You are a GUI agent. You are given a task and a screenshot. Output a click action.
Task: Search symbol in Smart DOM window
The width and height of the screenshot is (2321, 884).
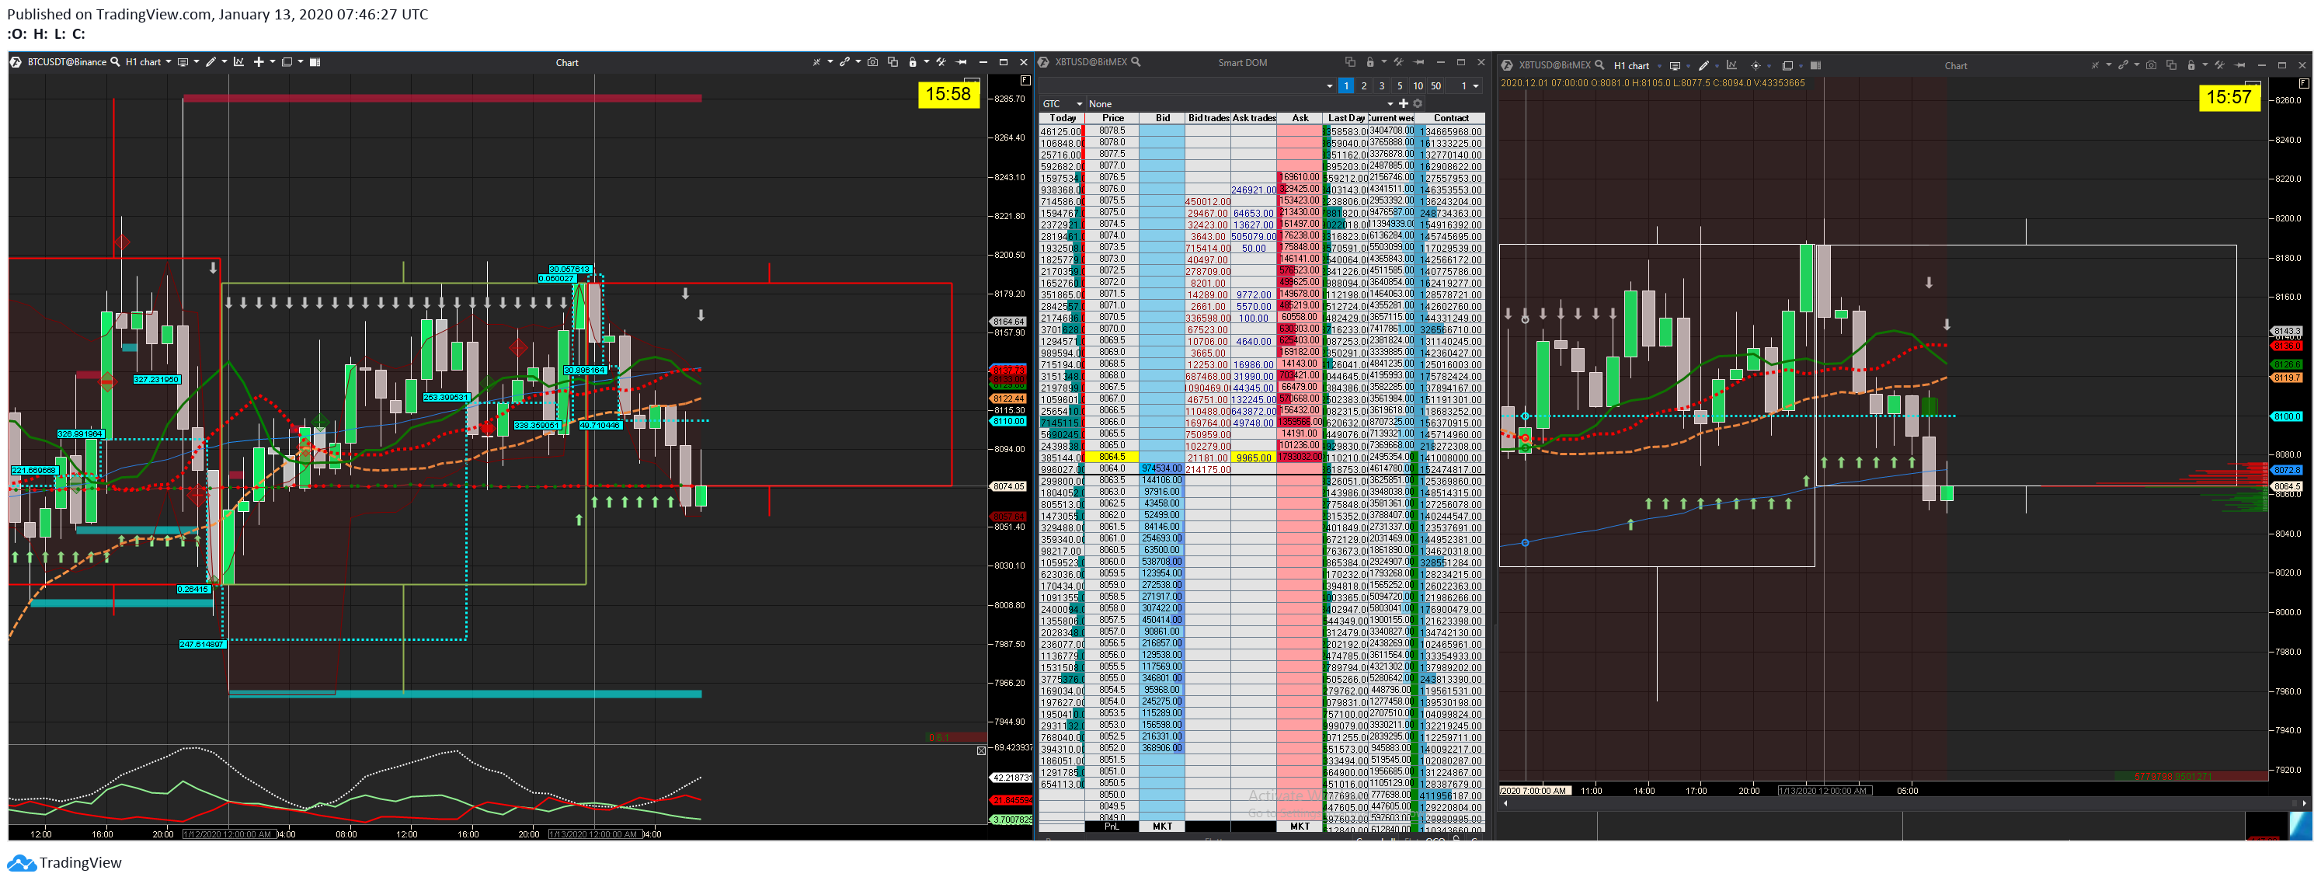(x=1136, y=62)
